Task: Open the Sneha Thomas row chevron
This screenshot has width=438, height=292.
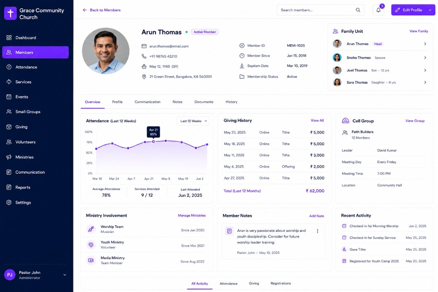Action: [x=425, y=58]
